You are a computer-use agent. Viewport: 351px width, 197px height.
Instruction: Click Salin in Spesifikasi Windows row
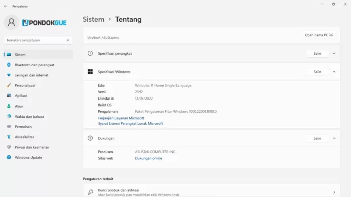coord(317,72)
